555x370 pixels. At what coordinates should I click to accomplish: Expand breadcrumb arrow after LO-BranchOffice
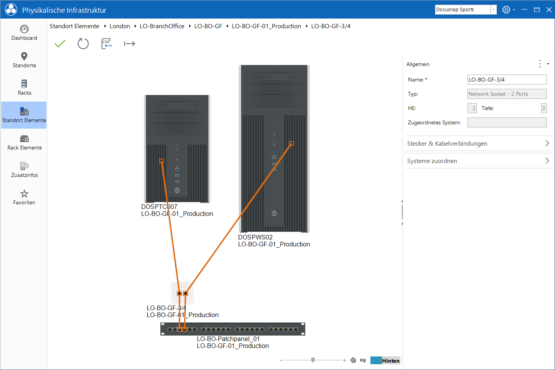point(190,26)
